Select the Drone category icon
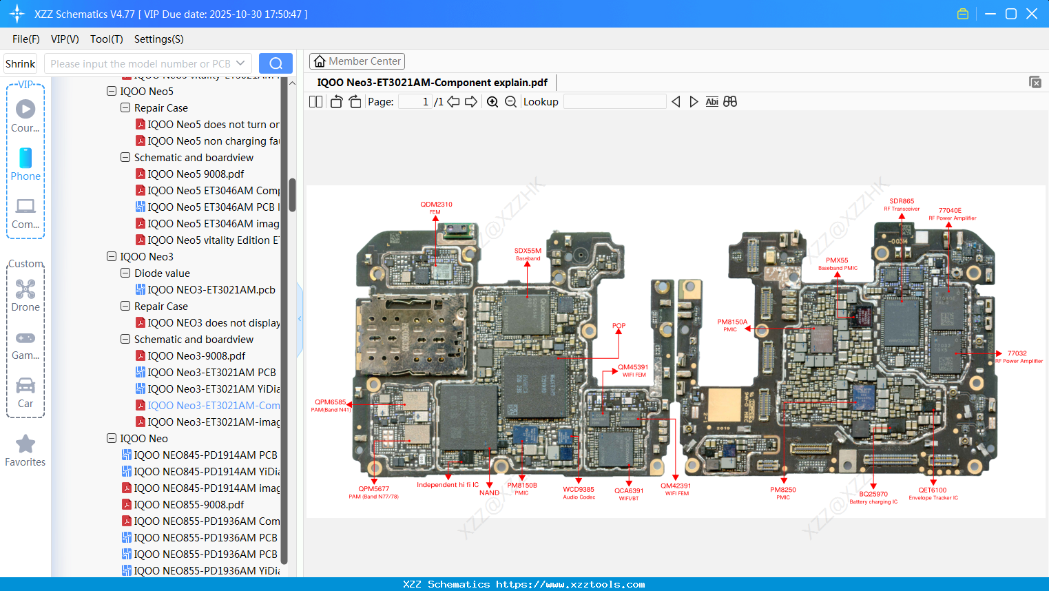 point(25,289)
